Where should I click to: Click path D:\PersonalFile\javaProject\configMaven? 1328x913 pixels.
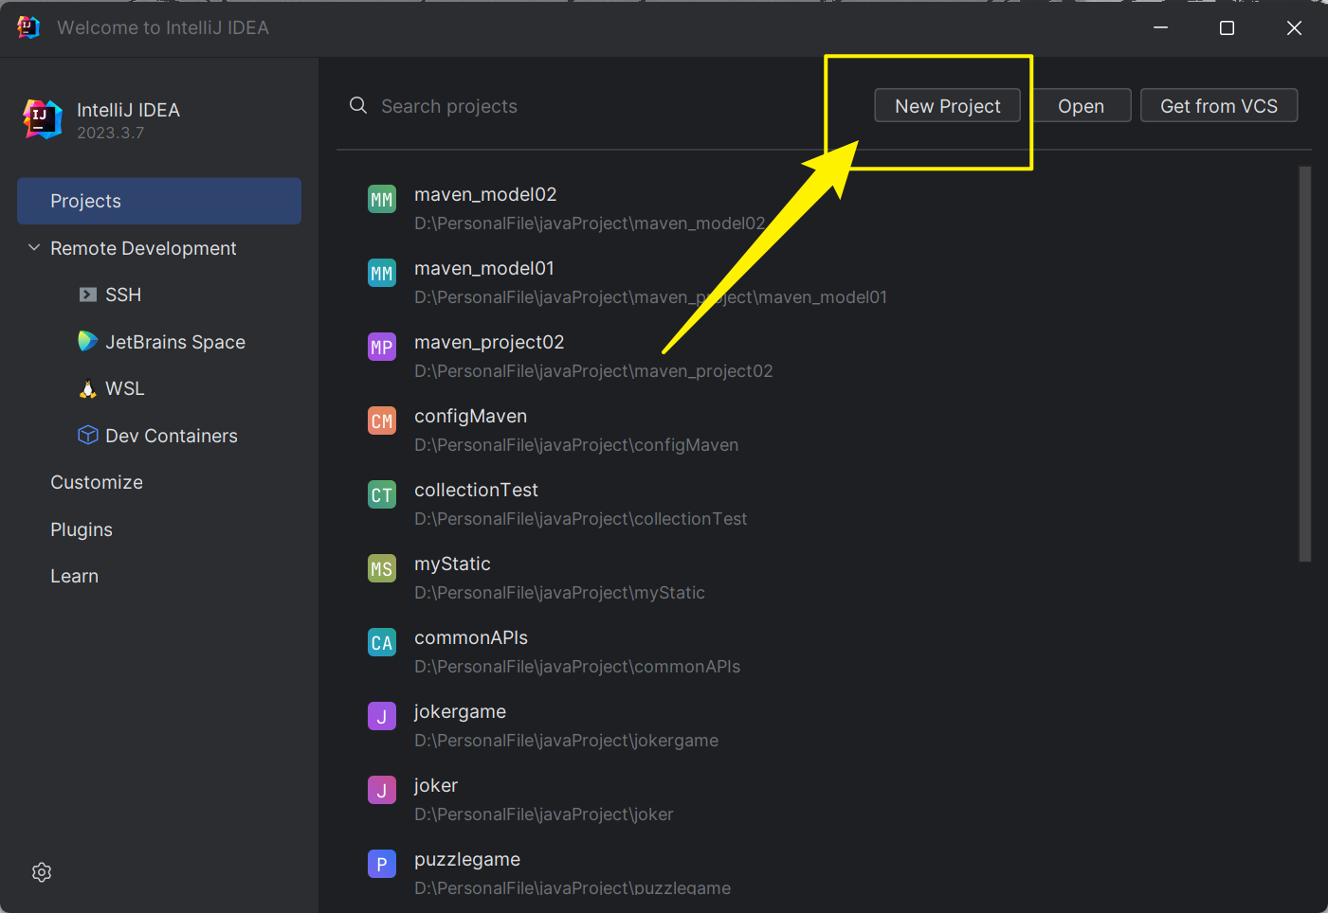(576, 445)
